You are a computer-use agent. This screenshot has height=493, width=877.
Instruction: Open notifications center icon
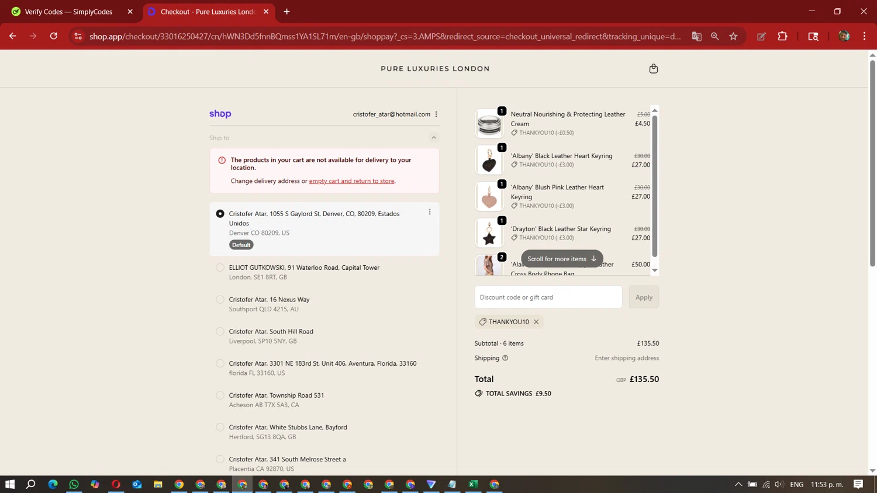click(858, 484)
